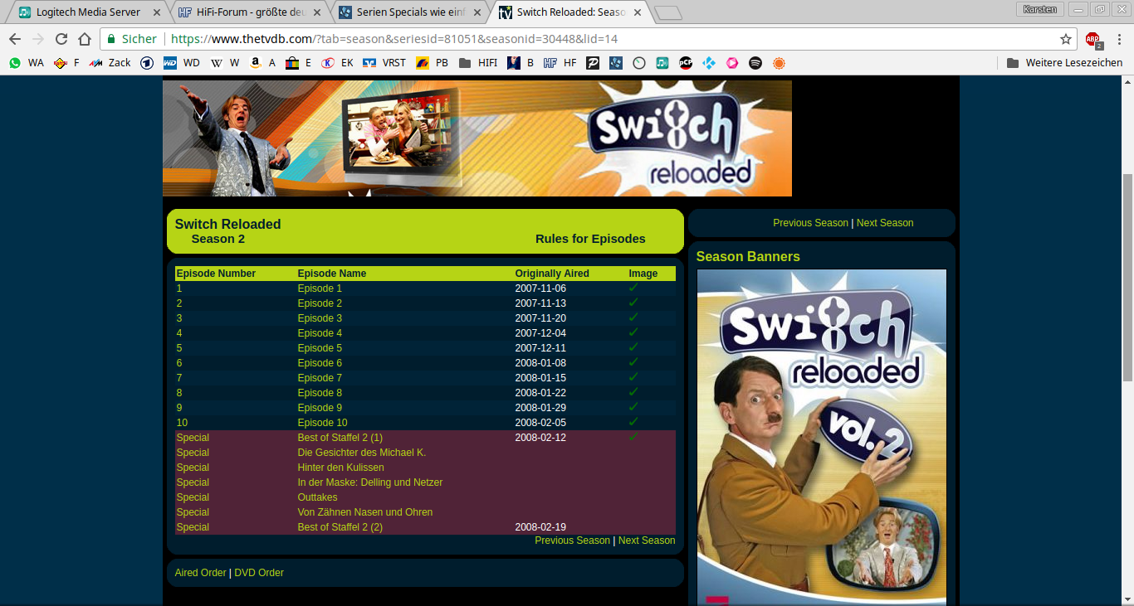This screenshot has width=1134, height=606.
Task: Open the Episode 10 link
Action: coord(322,423)
